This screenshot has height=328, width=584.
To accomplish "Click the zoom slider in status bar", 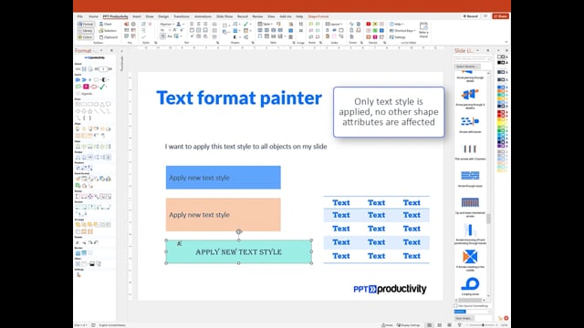I will coord(483,325).
